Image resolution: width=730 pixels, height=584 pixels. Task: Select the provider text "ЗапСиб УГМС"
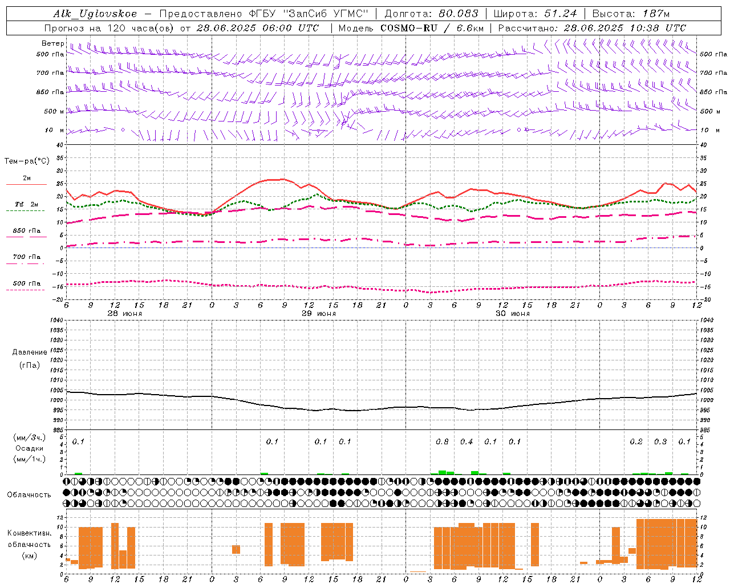(326, 14)
